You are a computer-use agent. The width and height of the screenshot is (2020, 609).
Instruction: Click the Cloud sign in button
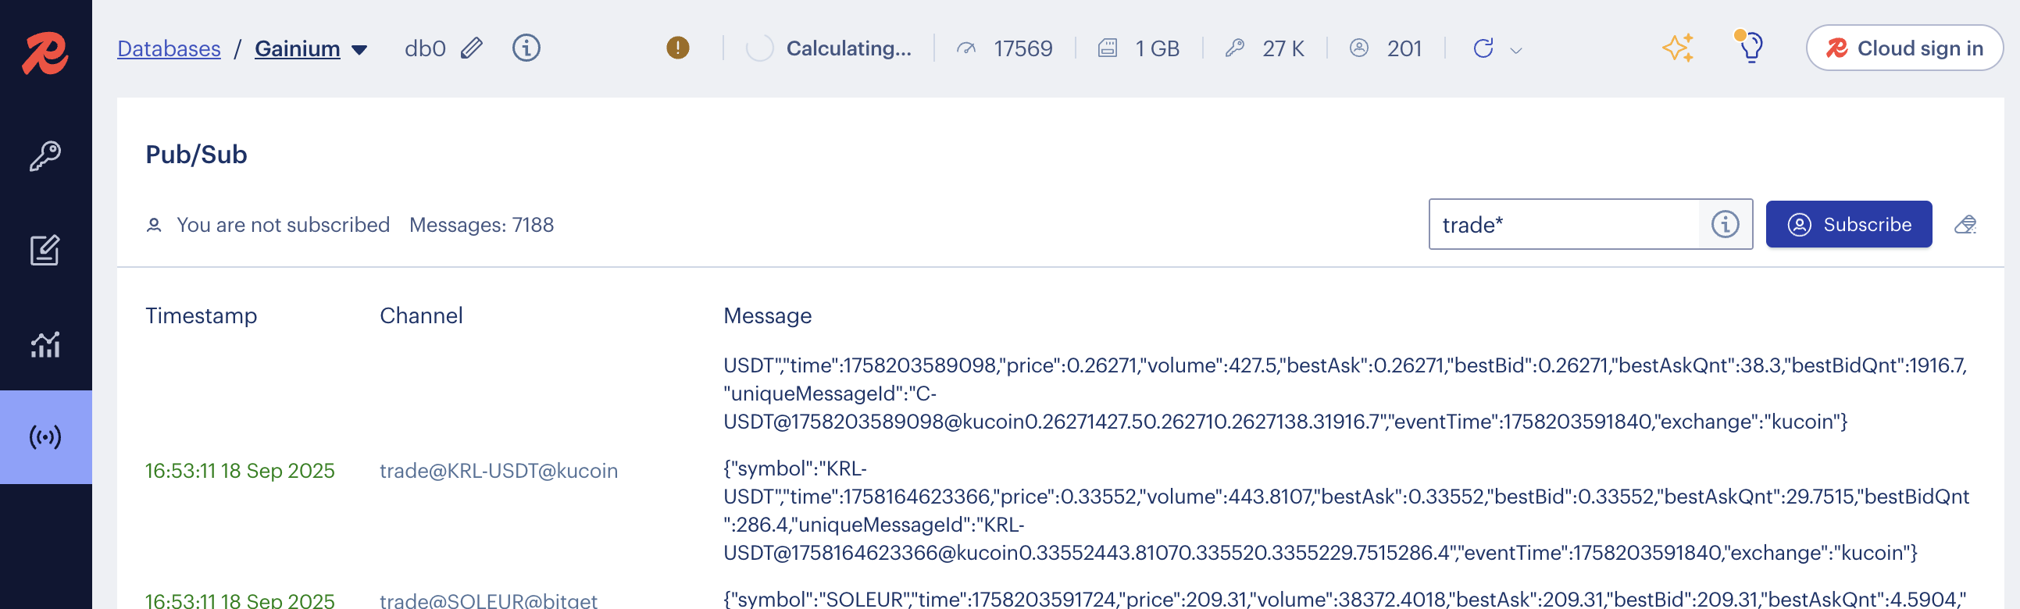click(x=1904, y=48)
